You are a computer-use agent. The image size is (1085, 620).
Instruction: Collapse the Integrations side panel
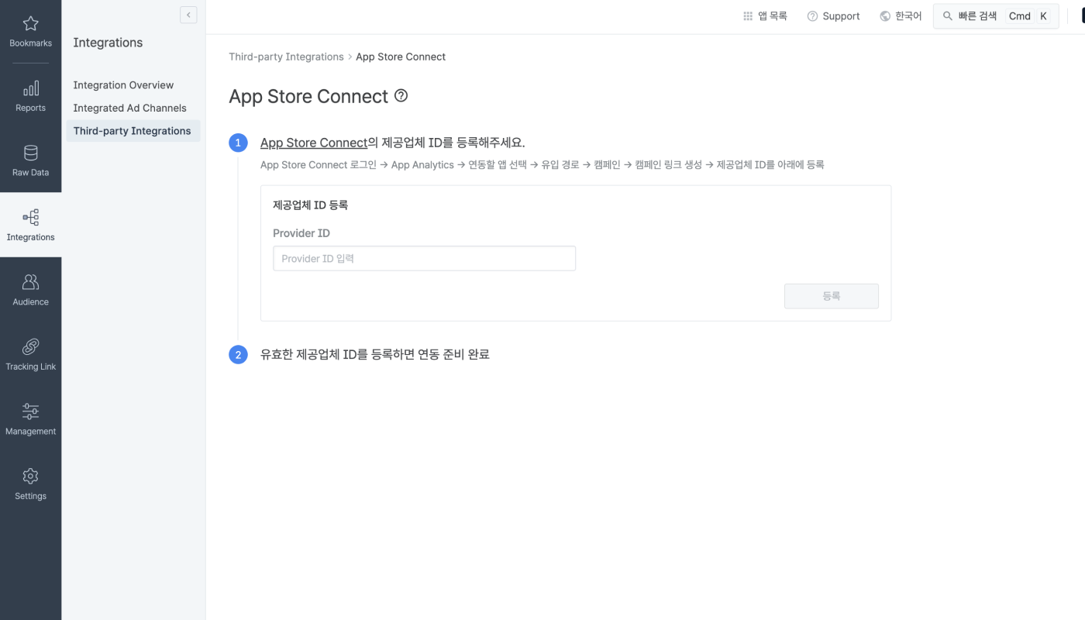tap(188, 15)
